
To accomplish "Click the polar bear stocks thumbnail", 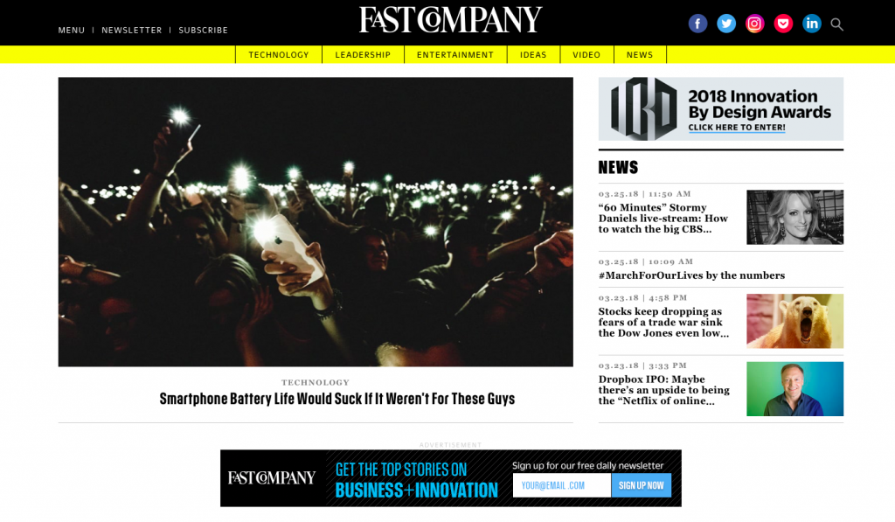I will pos(794,321).
